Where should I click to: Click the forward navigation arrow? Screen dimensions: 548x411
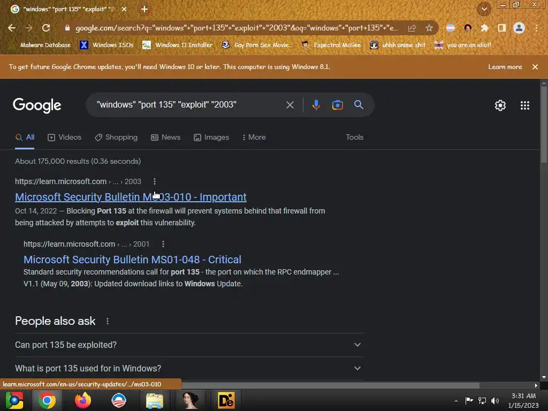tap(29, 28)
